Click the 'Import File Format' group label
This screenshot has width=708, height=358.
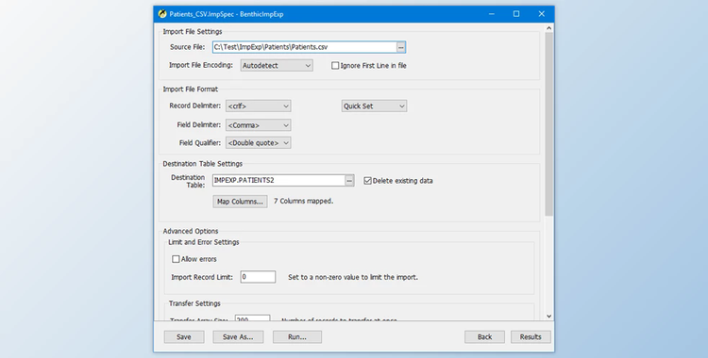tap(190, 89)
